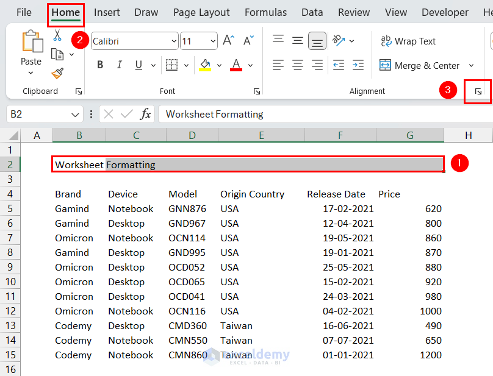The image size is (493, 376).
Task: Click the Insert Function fx icon
Action: [x=146, y=114]
